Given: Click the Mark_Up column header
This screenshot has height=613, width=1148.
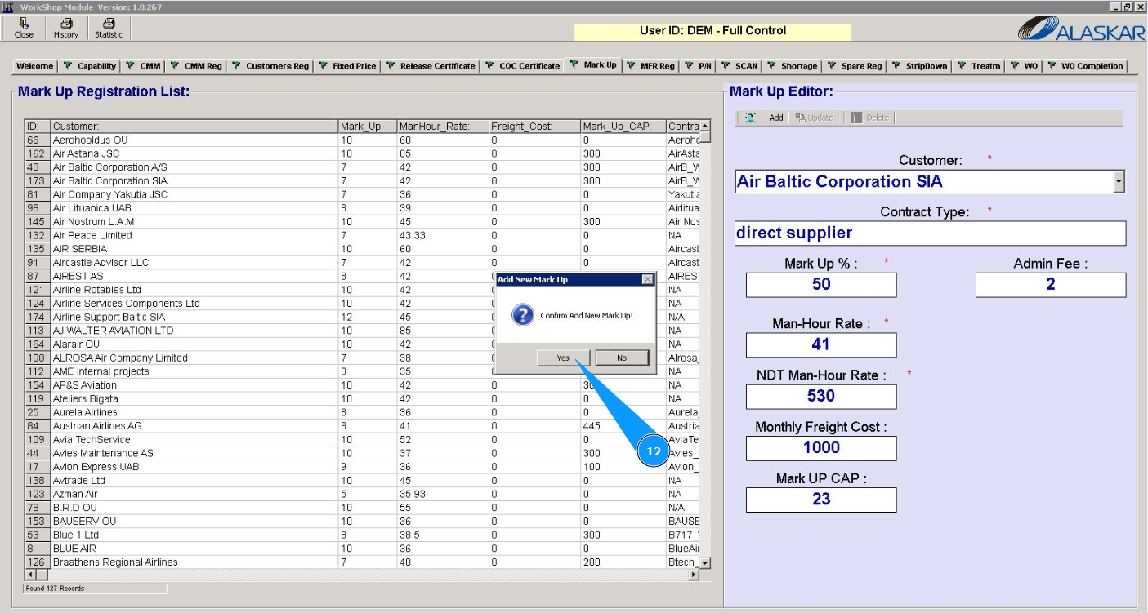Looking at the screenshot, I should (368, 127).
